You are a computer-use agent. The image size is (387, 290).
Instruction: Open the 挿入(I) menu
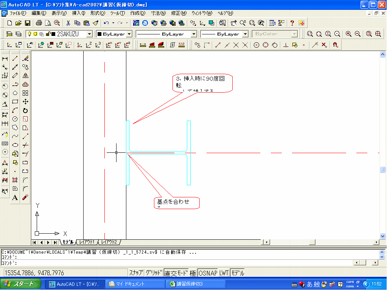(x=79, y=13)
